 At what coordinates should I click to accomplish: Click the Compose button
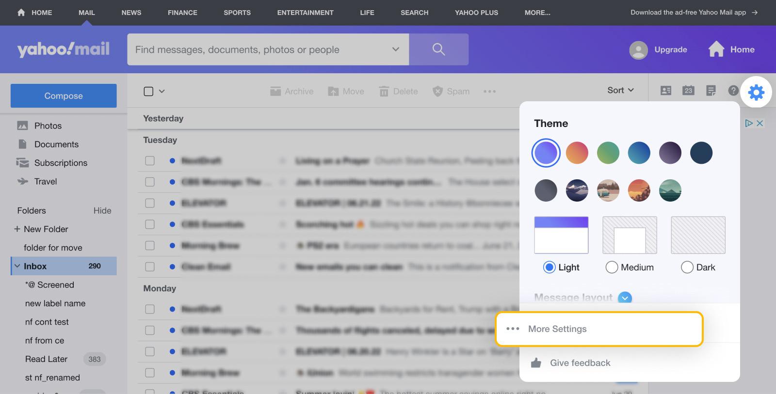pos(64,95)
